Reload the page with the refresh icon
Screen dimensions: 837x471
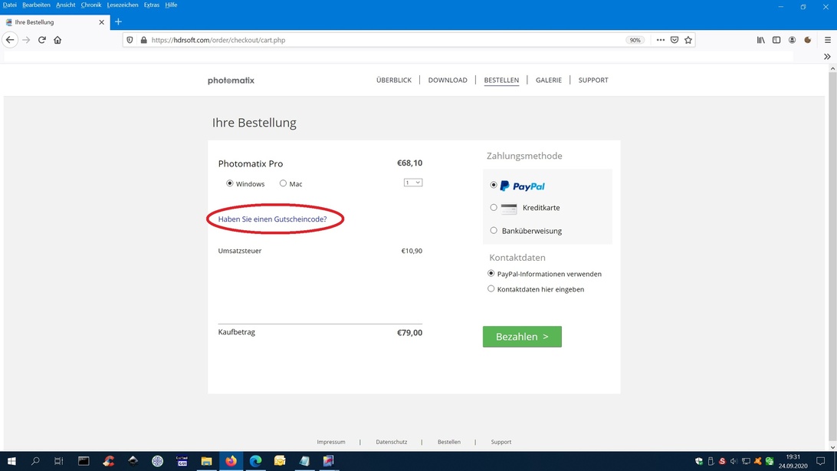click(x=42, y=40)
